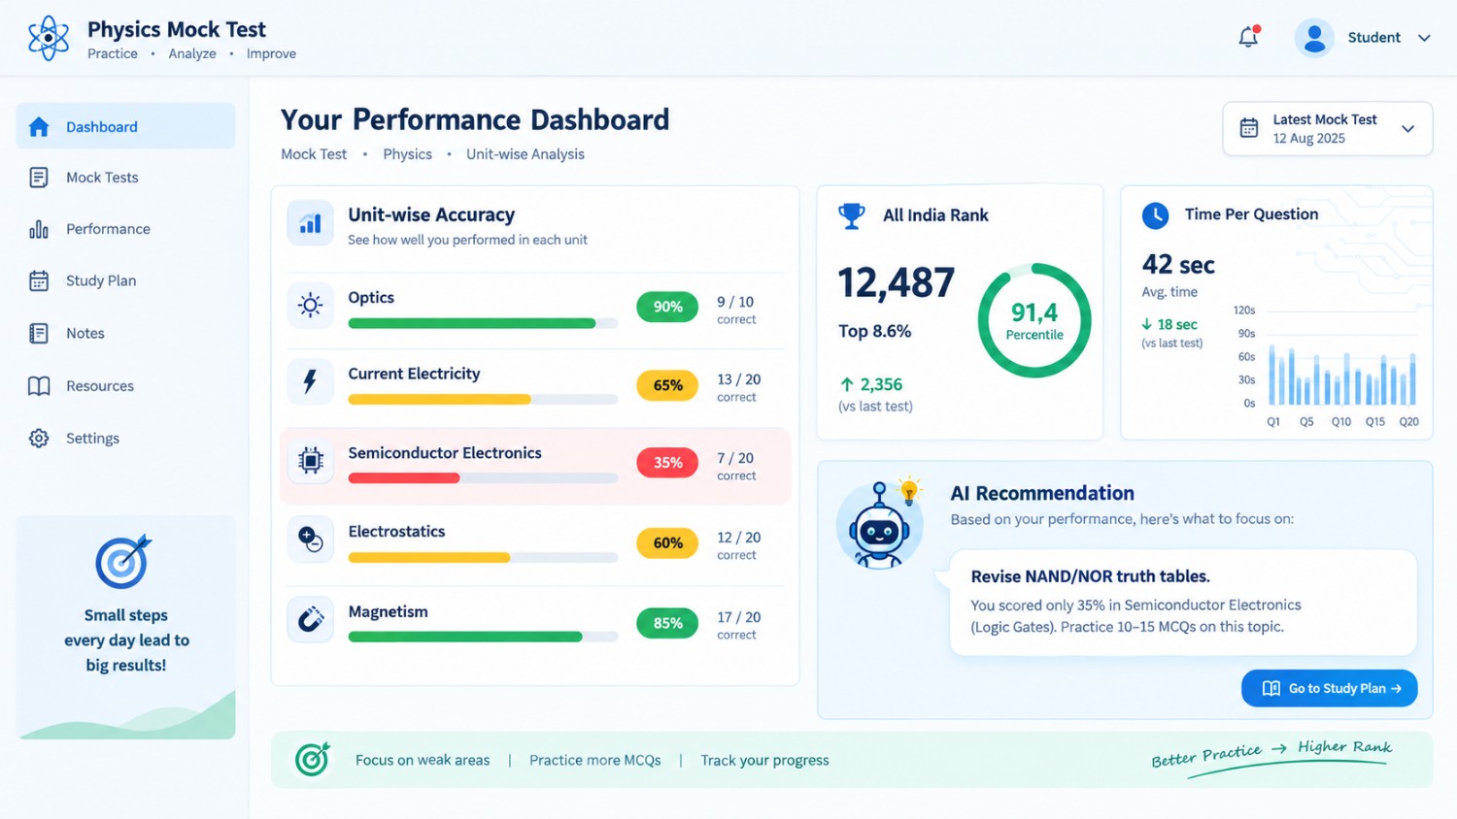Click the All India Rank trophy icon
Viewport: 1457px width, 819px height.
point(852,215)
